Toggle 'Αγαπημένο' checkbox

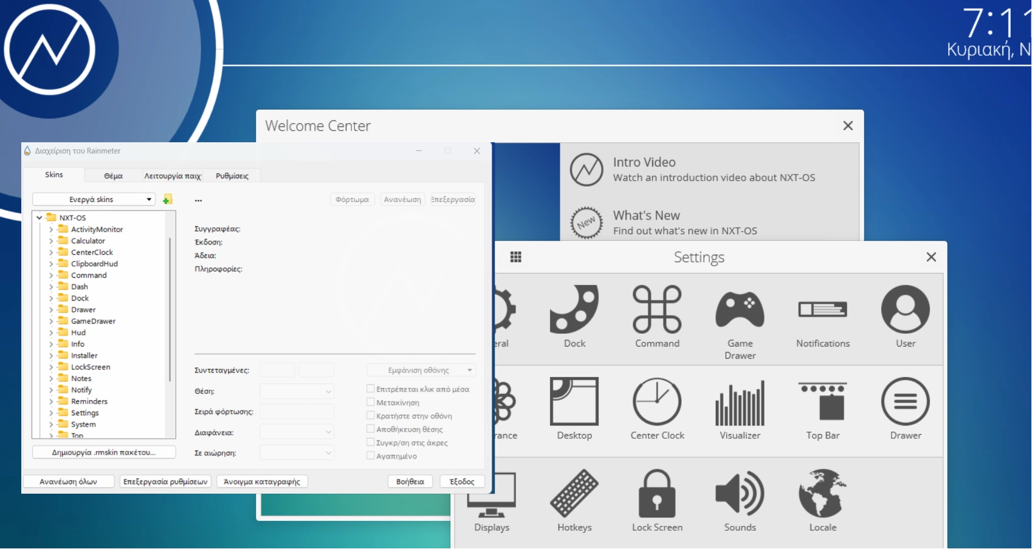coord(370,455)
